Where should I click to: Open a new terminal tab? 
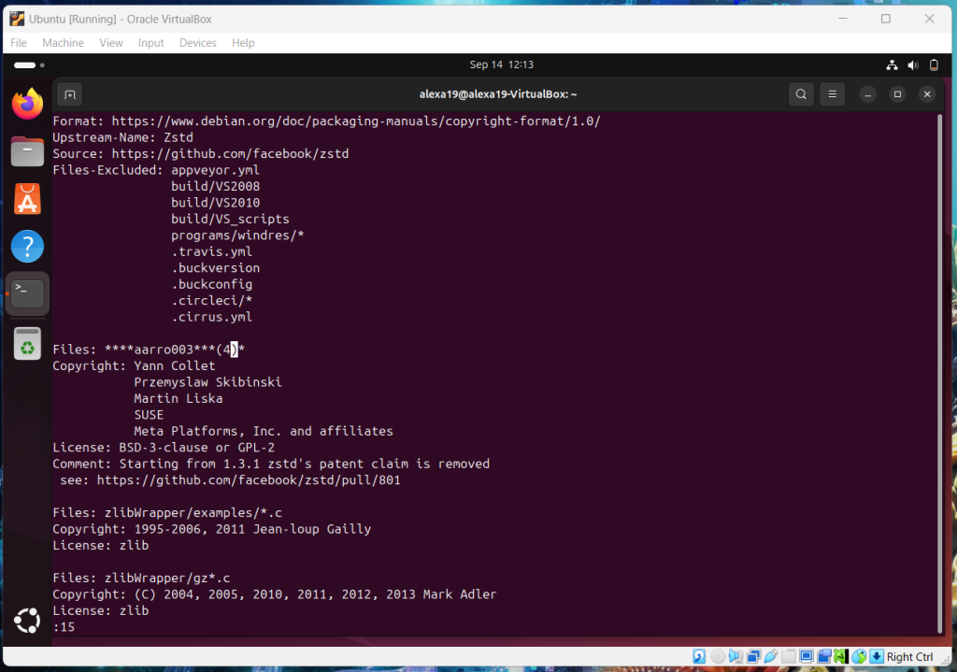click(x=70, y=94)
